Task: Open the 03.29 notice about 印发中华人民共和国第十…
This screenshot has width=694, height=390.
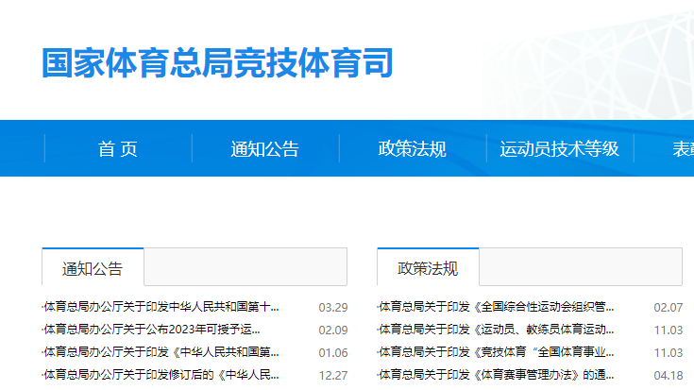Action: (x=161, y=307)
